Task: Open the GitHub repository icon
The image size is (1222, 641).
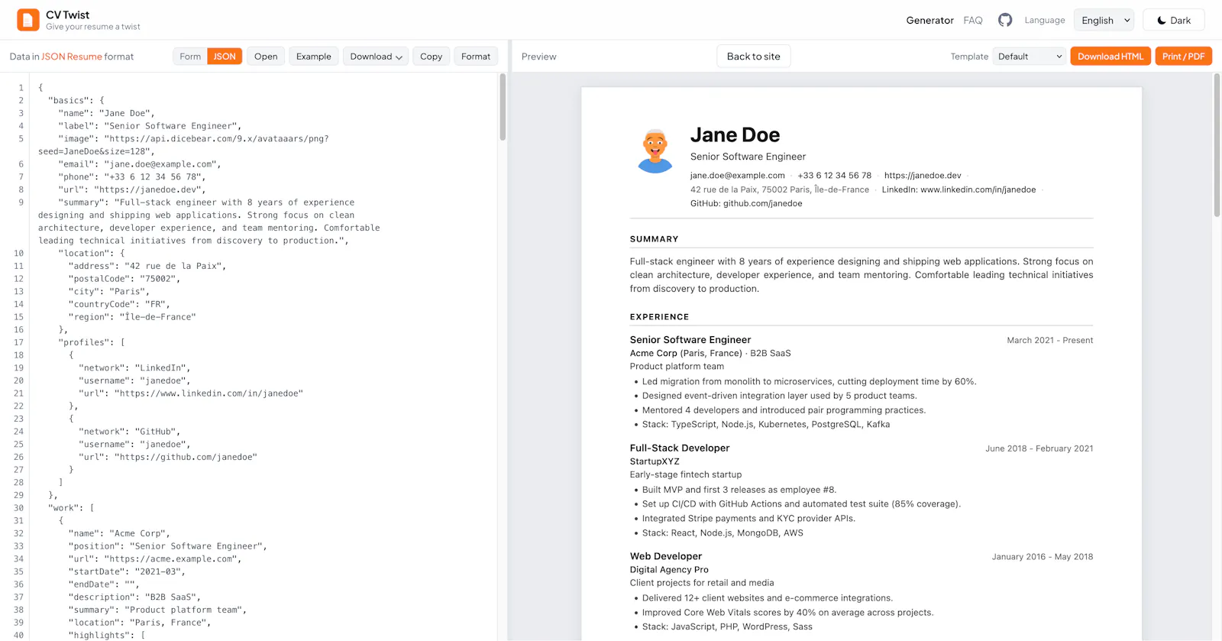Action: click(1005, 20)
